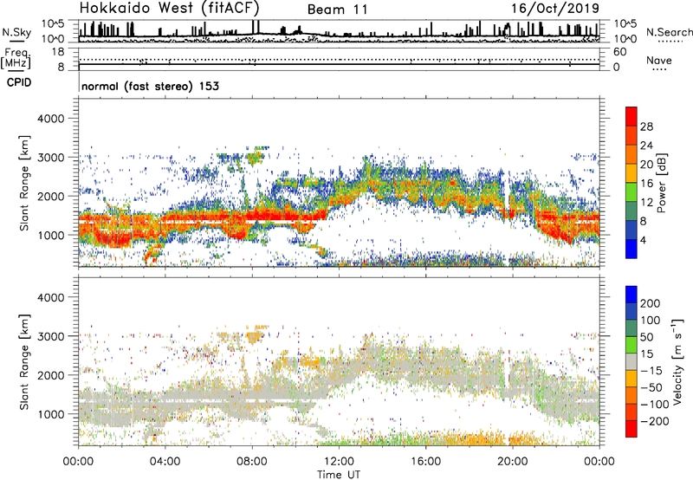Select "normal (fast stereo) 153" text
The width and height of the screenshot is (693, 480).
coord(150,86)
